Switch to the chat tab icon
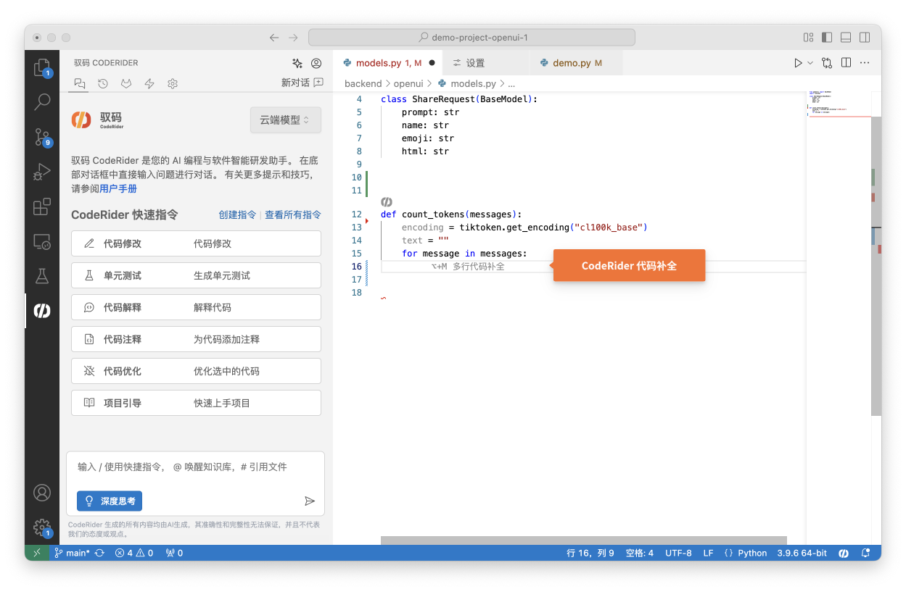Image resolution: width=906 pixels, height=597 pixels. (80, 83)
